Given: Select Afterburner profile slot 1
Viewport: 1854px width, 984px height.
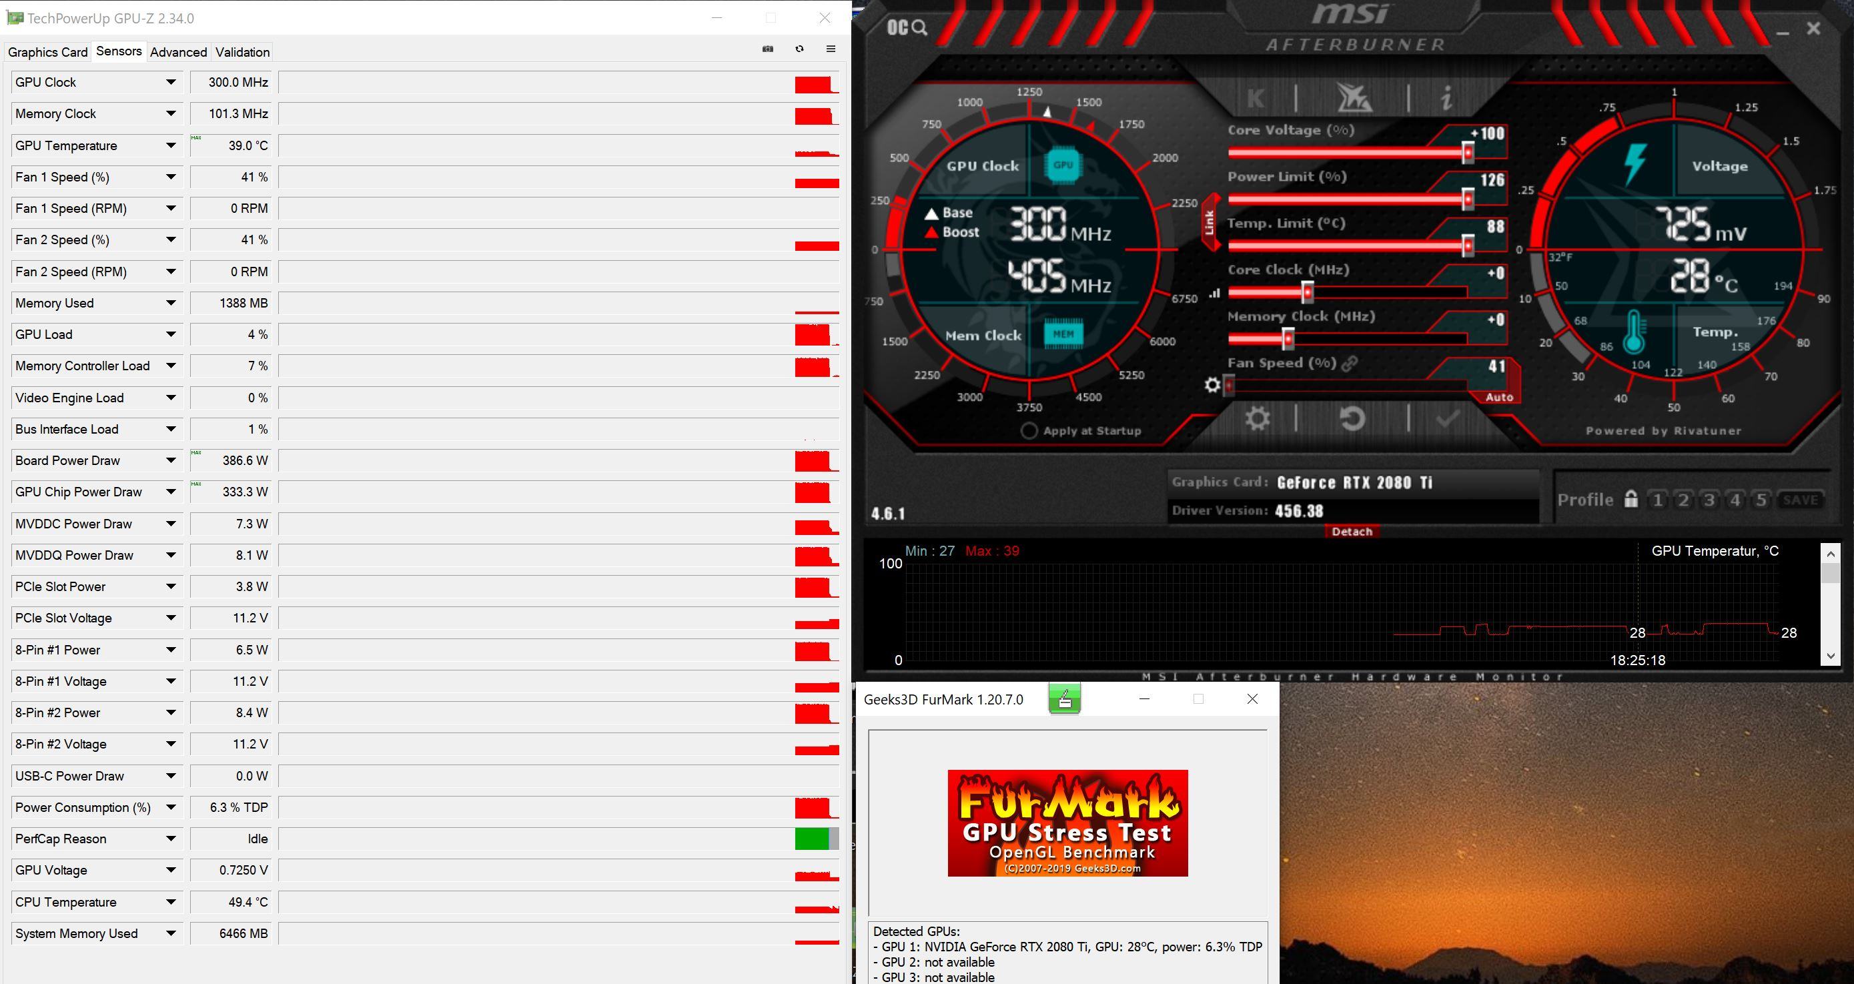Looking at the screenshot, I should coord(1657,500).
